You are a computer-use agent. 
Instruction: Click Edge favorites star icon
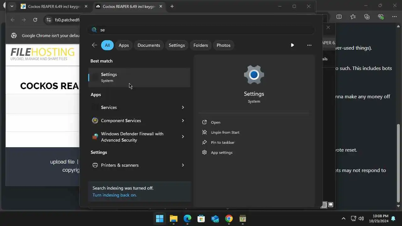[x=353, y=17]
